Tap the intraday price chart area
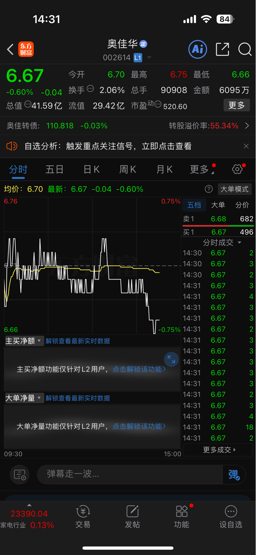The height and width of the screenshot is (555, 256). [x=92, y=266]
